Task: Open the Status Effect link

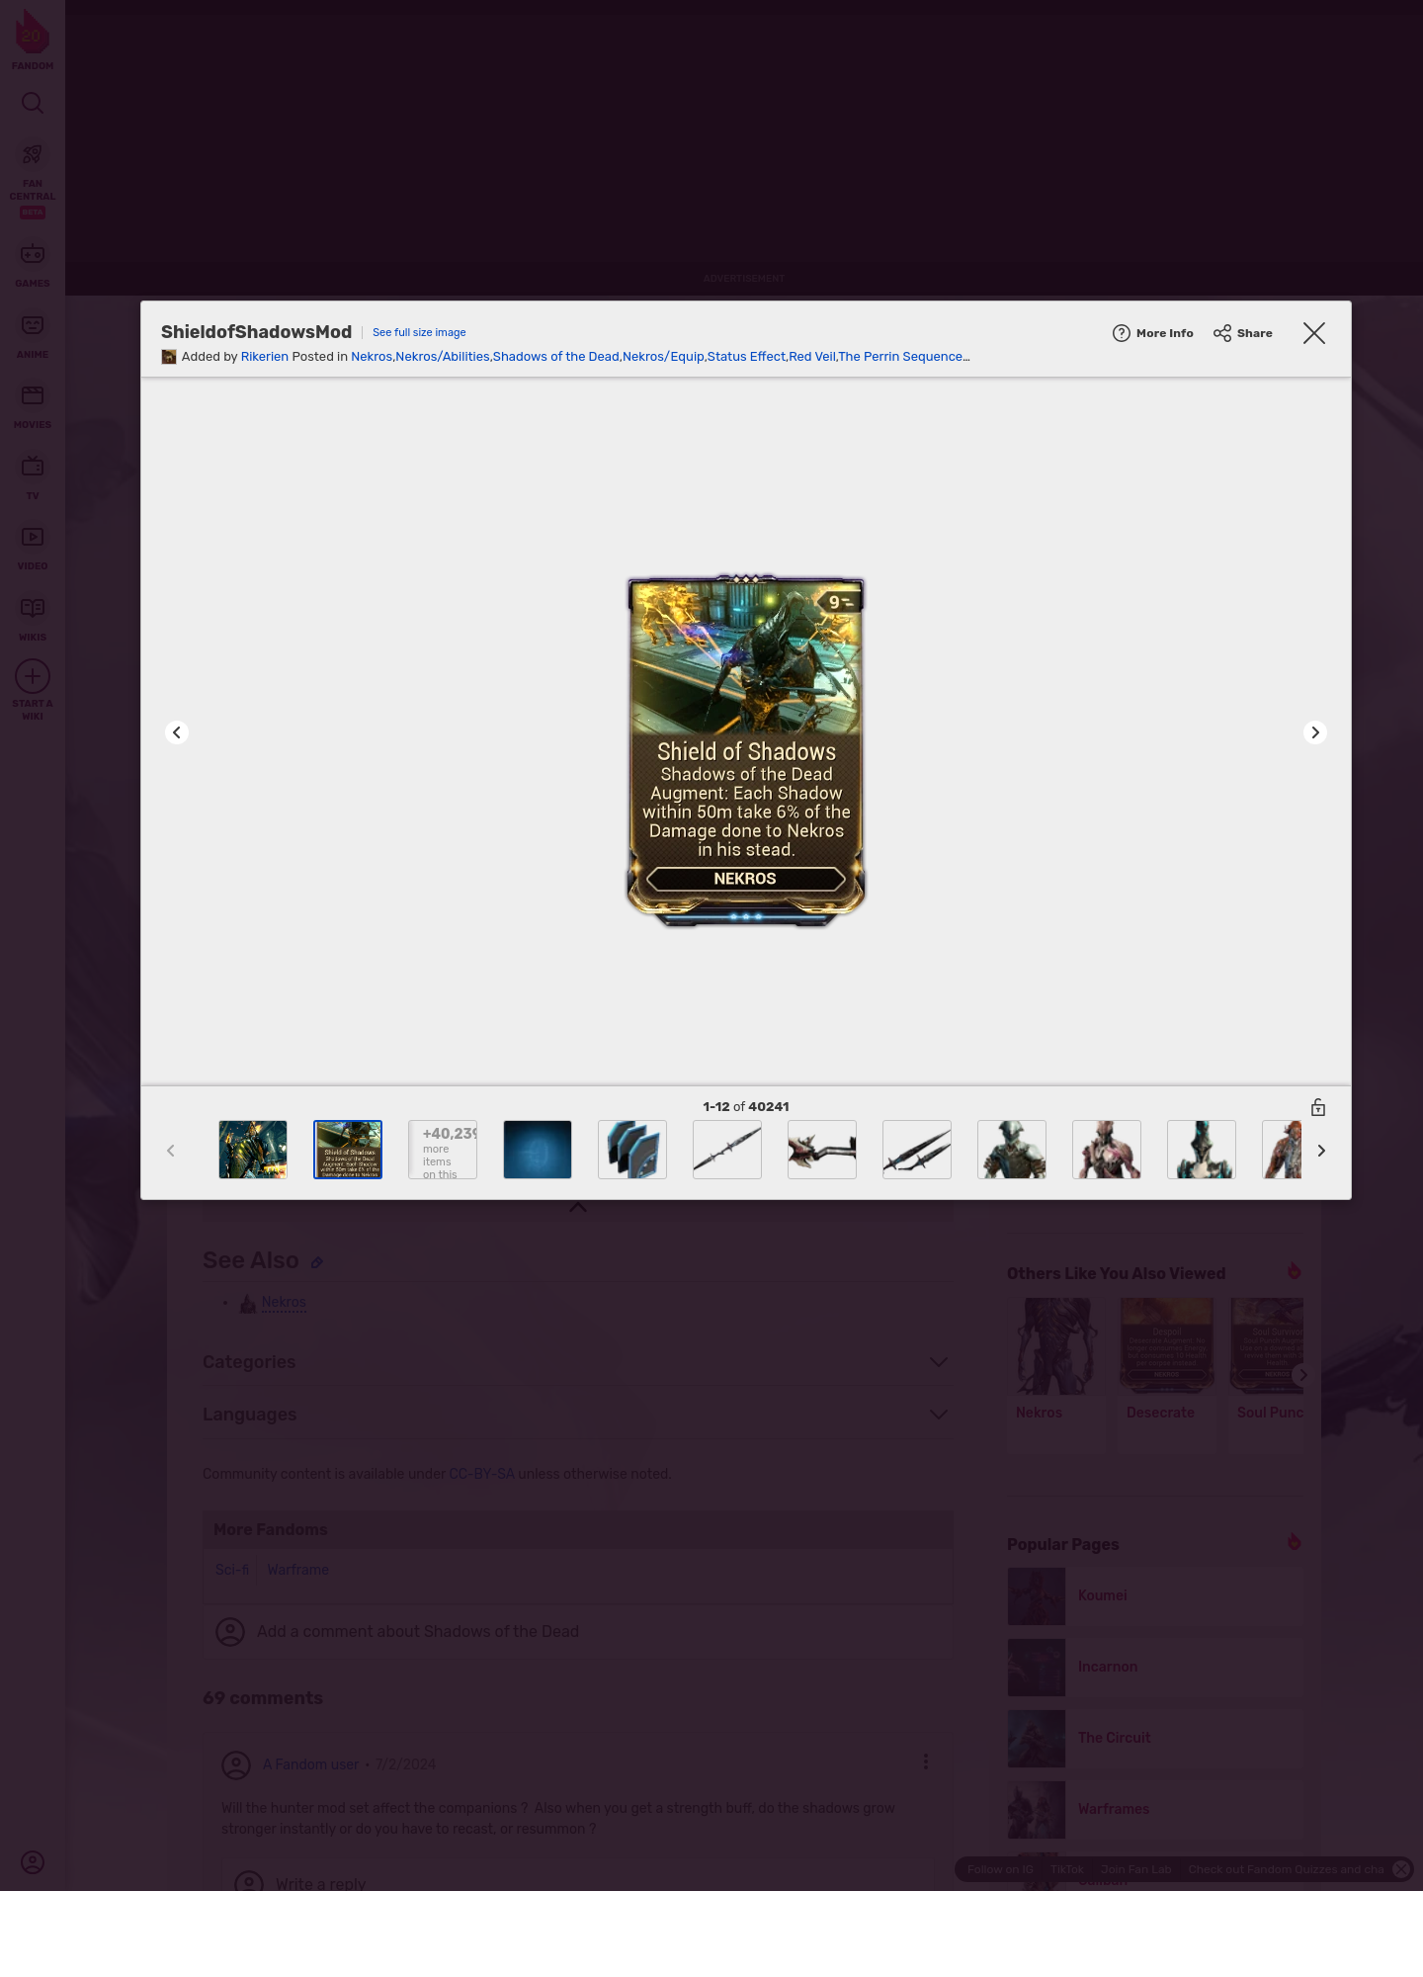Action: tap(746, 357)
